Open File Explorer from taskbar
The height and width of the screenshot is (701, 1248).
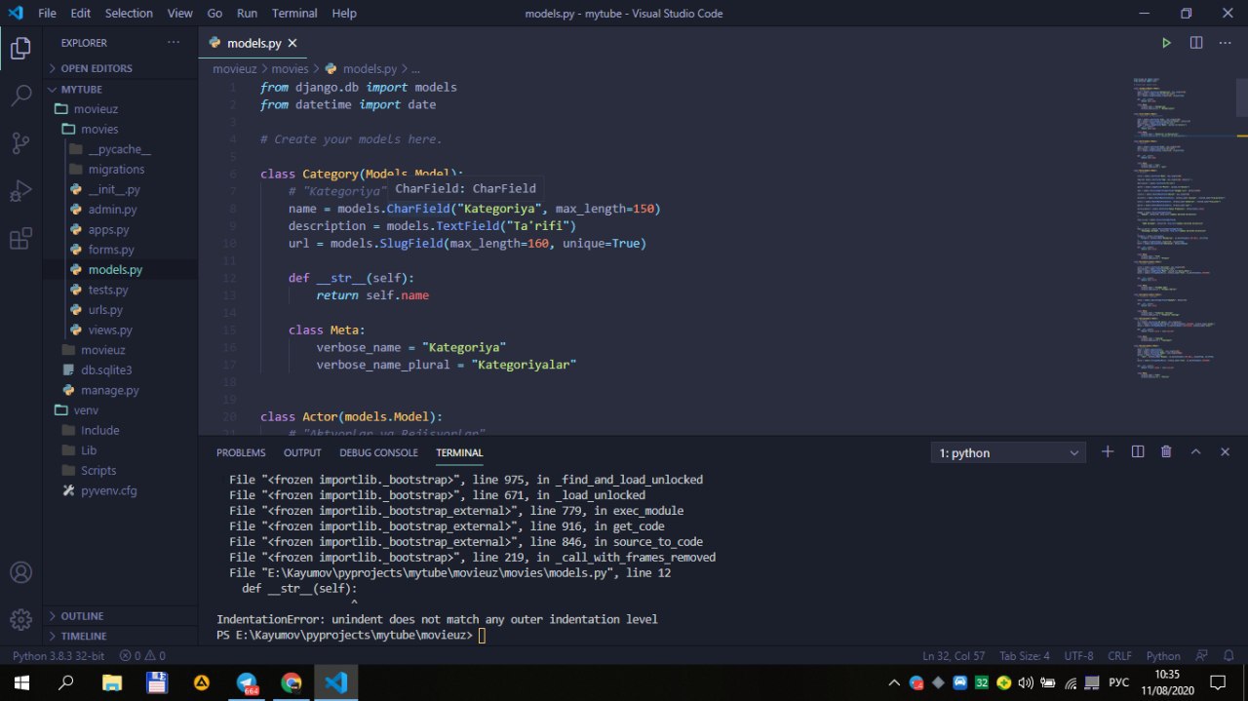112,682
